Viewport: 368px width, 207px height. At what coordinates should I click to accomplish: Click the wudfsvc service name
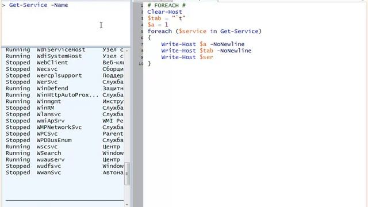(49, 166)
